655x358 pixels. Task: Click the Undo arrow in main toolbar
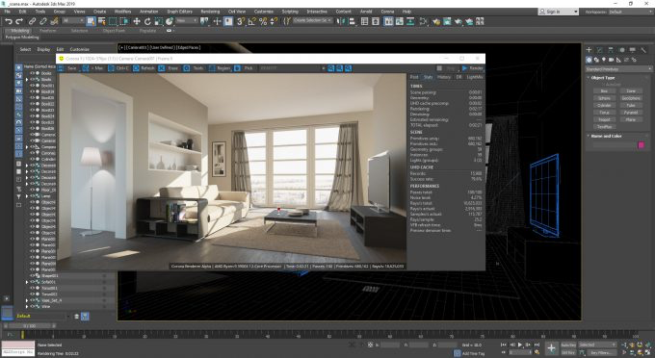pos(9,21)
